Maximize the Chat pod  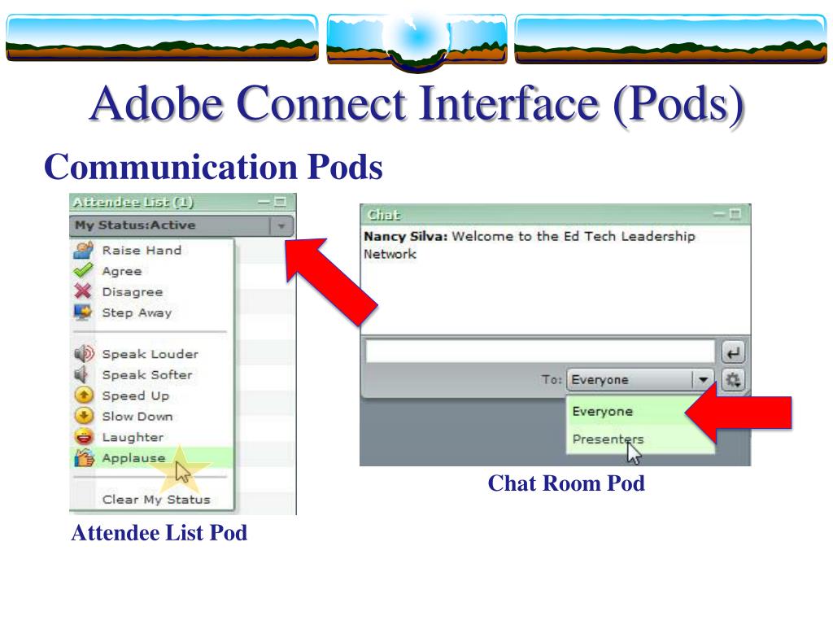[x=735, y=214]
